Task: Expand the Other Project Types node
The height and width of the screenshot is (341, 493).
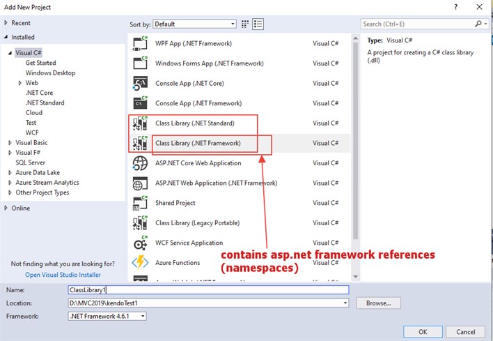Action: click(x=10, y=192)
